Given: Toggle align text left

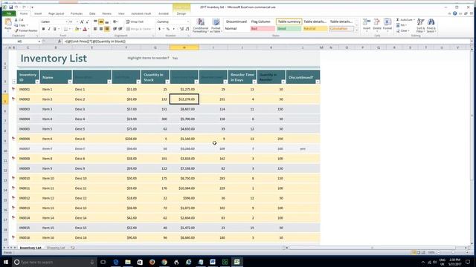Looking at the screenshot, I should (95, 29).
